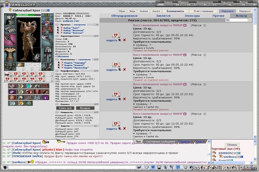
Task: Open the Системные сообщения chat tab
Action: (160, 142)
